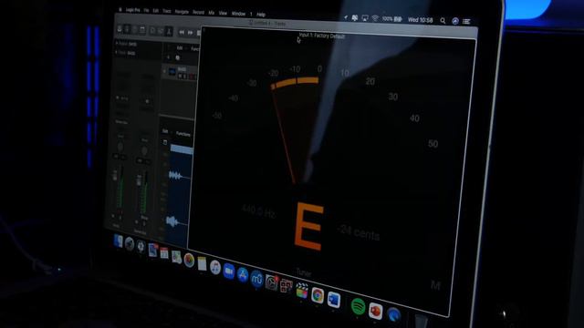
Task: Mute the track in track header
Action: (181, 77)
